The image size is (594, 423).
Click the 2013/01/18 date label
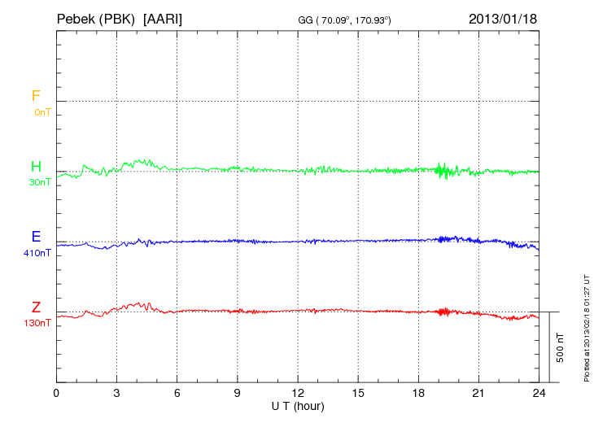pyautogui.click(x=503, y=18)
